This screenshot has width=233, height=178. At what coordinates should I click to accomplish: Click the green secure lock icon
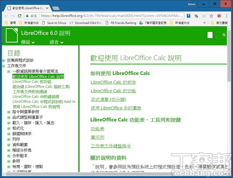(27, 16)
